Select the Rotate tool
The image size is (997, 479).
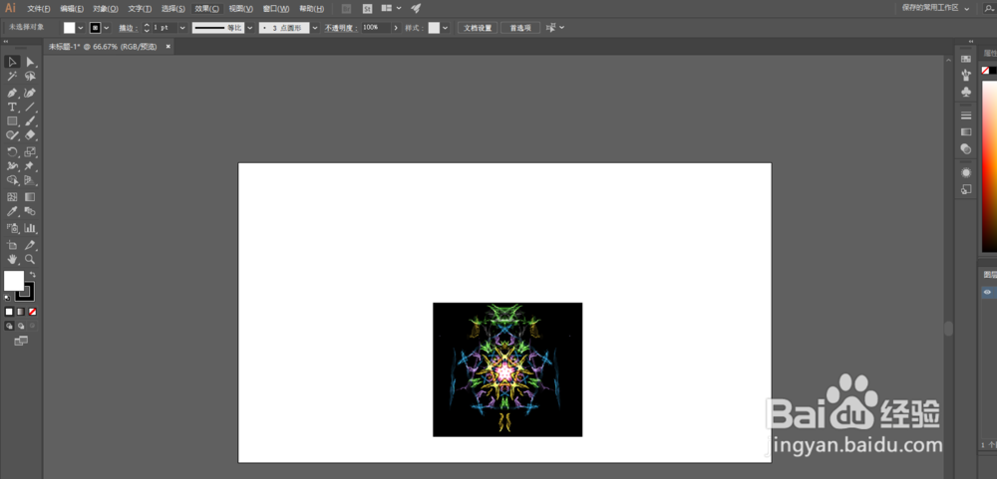12,151
